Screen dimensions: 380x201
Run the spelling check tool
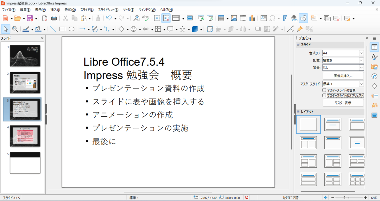[145, 18]
